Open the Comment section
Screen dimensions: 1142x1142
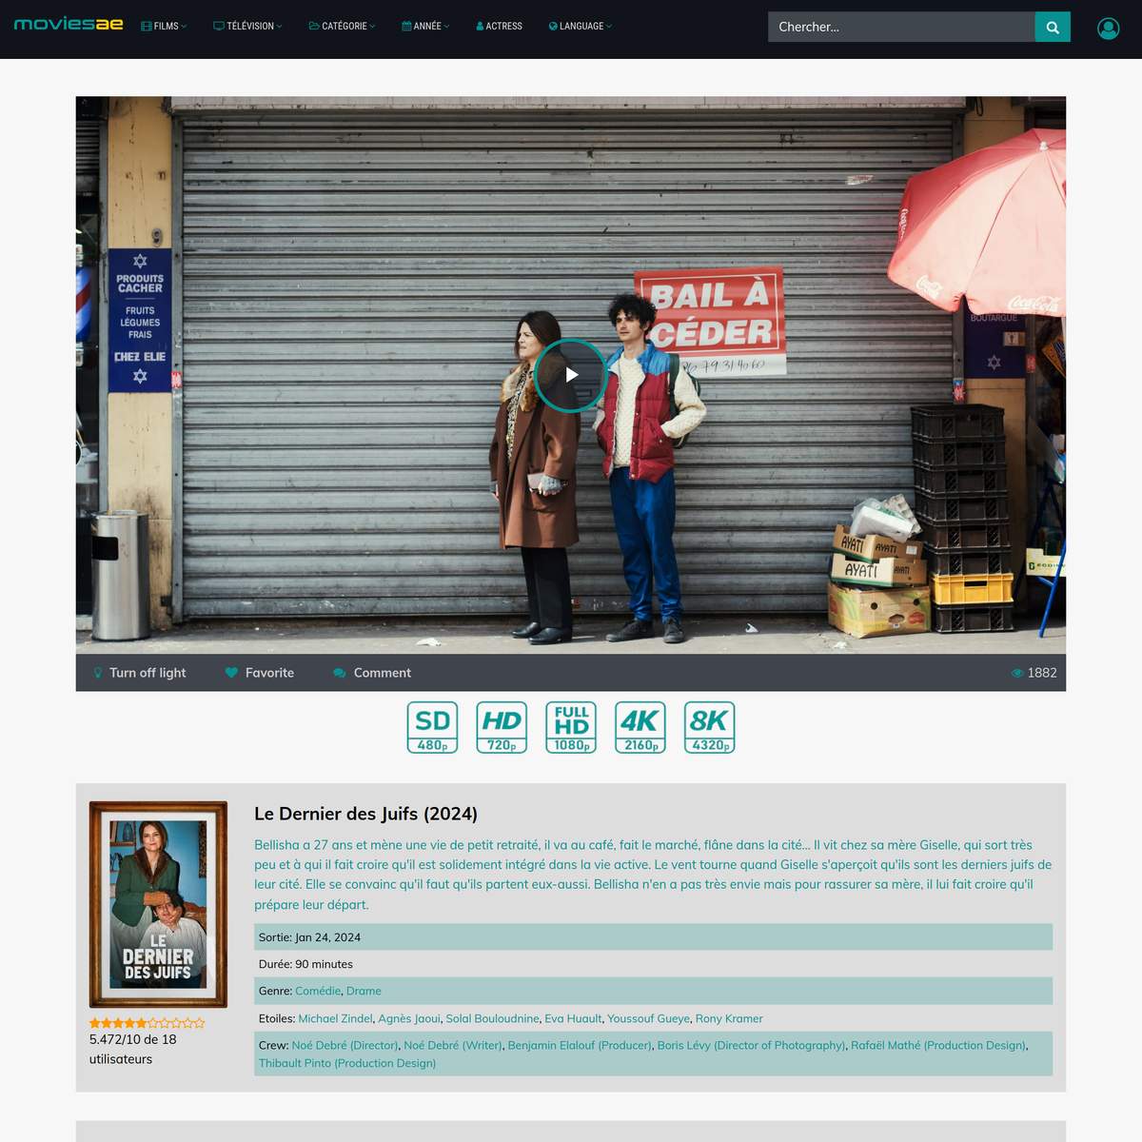372,673
